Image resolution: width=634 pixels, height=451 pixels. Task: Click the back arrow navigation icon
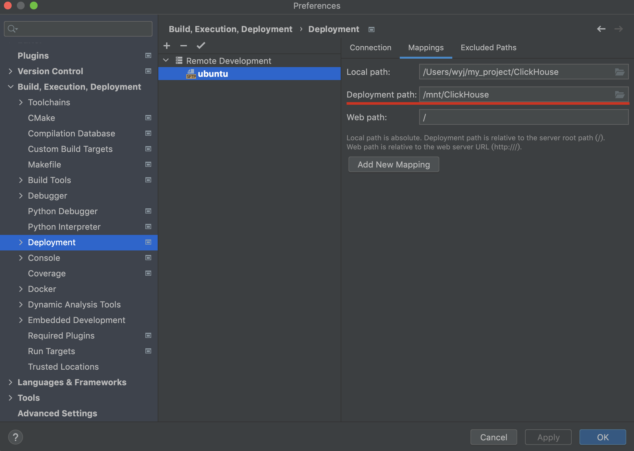tap(601, 29)
